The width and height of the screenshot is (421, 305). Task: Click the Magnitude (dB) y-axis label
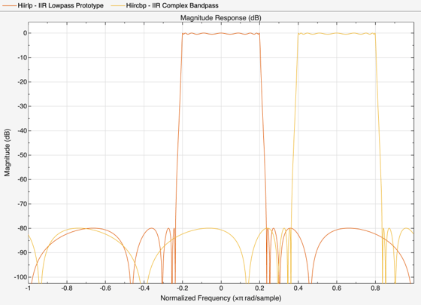point(7,152)
